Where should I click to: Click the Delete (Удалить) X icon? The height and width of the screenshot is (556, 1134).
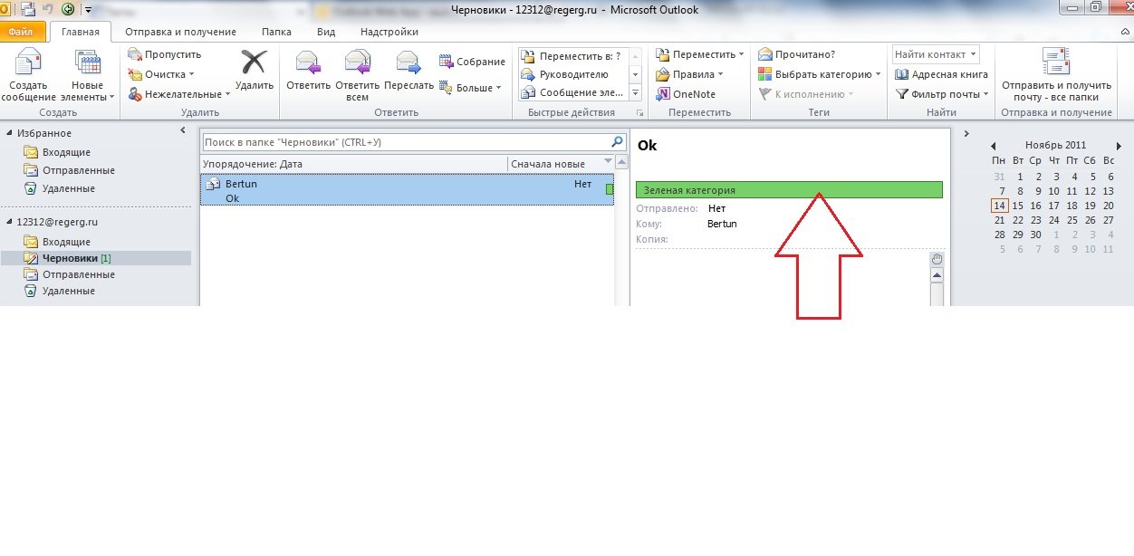point(255,63)
